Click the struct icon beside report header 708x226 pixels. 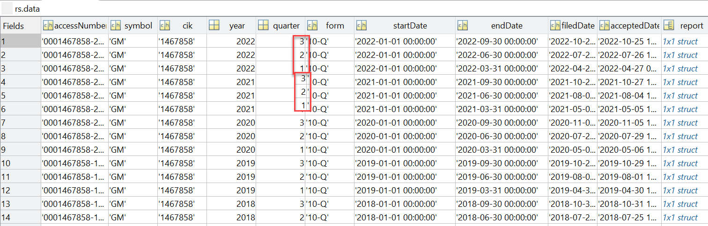[x=669, y=26]
